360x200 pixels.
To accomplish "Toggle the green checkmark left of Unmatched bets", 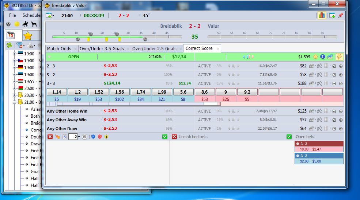I will [x=164, y=137].
